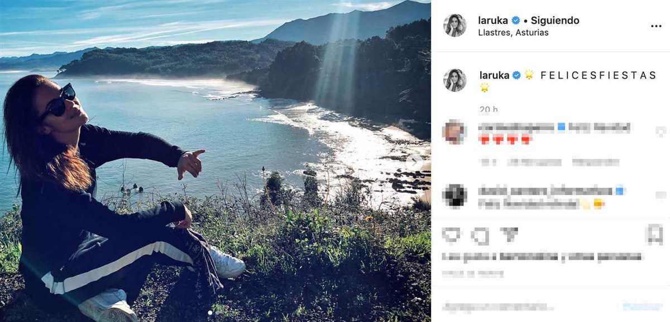This screenshot has width=670, height=322.
Task: View the list of people who liked
Action: (542, 257)
